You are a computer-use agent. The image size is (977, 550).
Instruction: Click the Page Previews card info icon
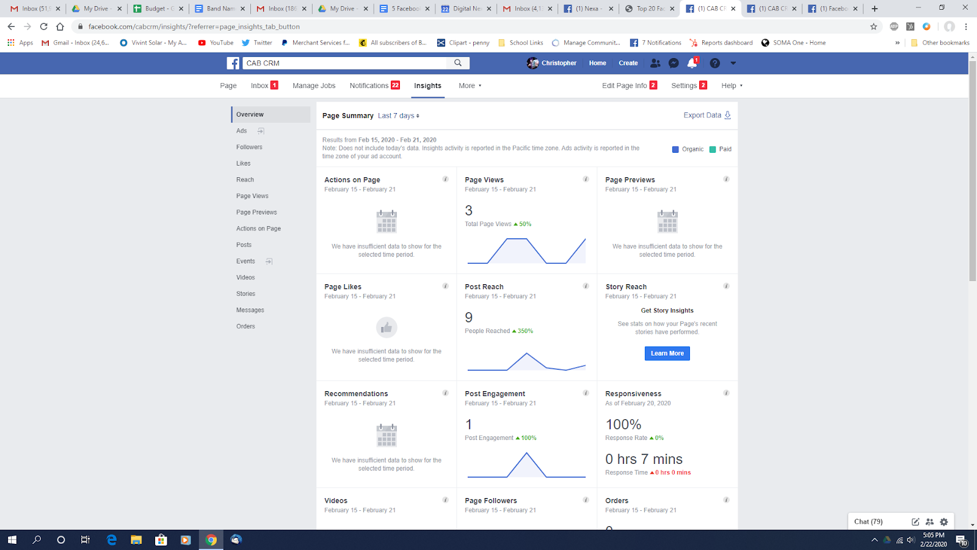point(726,179)
